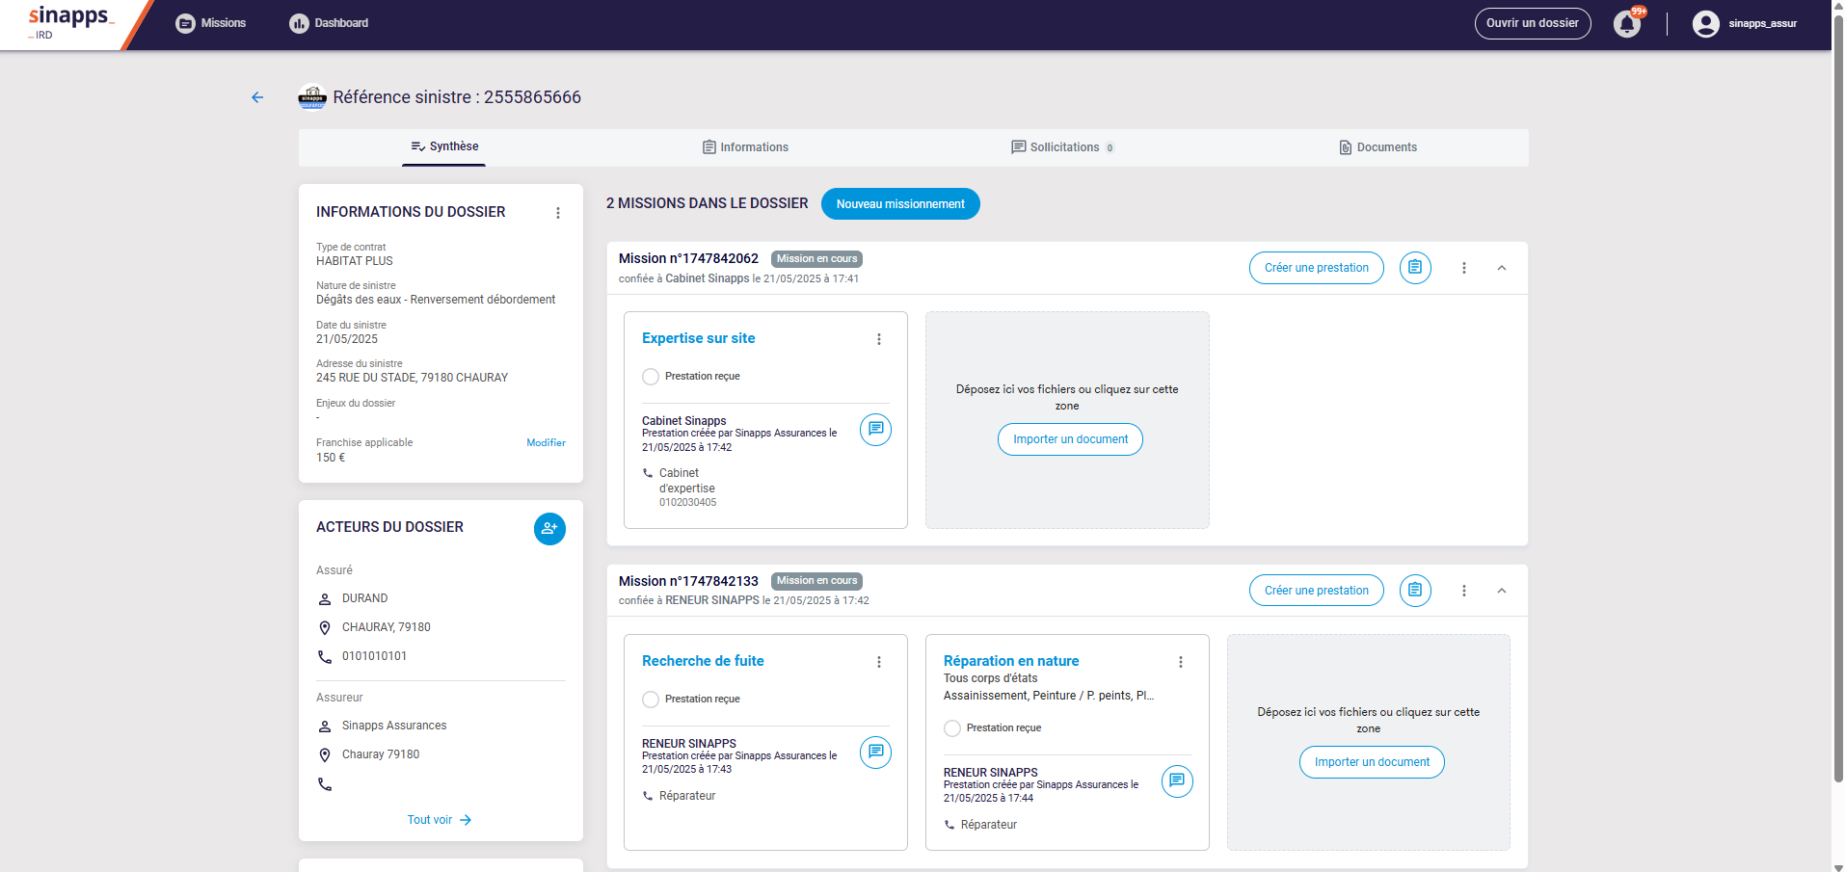Image resolution: width=1845 pixels, height=872 pixels.
Task: Open Informations du dossier options menu
Action: 557,213
